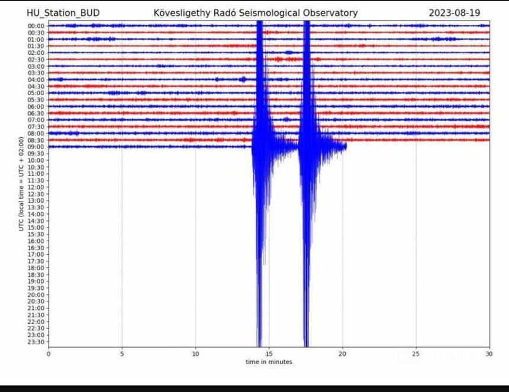
Task: Click the 04:00 blue trace label
Action: [36, 80]
